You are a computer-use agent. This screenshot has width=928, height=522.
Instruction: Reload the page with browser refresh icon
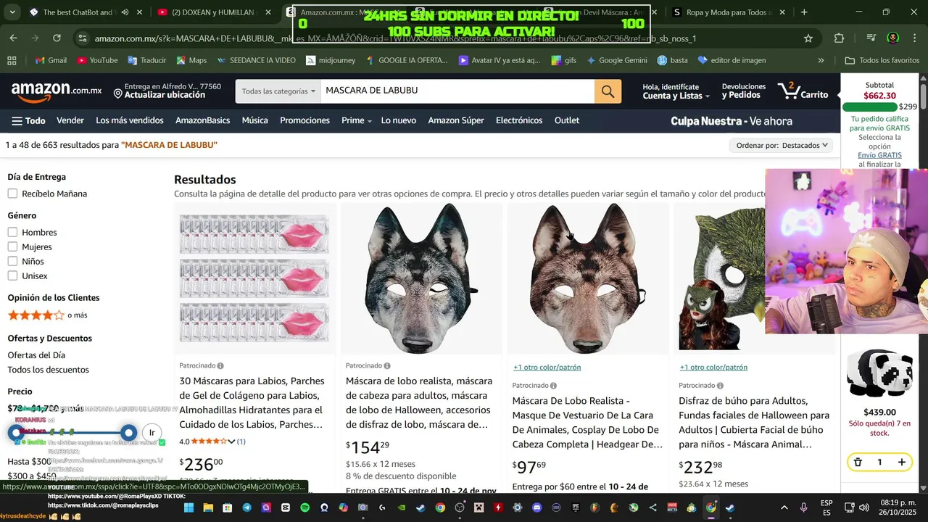pyautogui.click(x=57, y=38)
